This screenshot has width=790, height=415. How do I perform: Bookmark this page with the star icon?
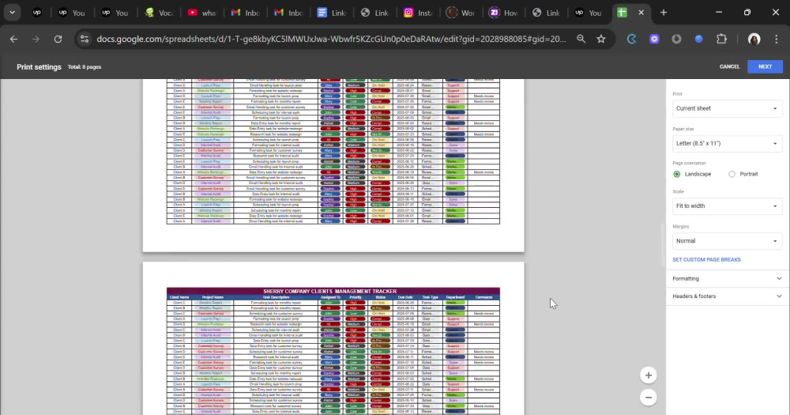601,39
